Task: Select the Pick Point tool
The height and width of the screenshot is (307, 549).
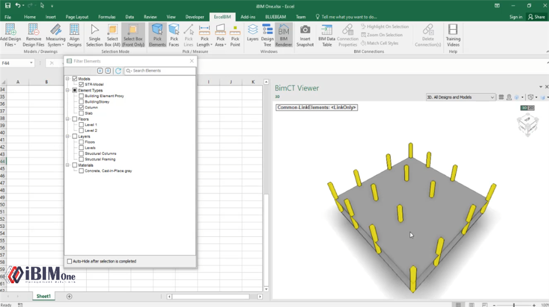Action: (x=235, y=35)
